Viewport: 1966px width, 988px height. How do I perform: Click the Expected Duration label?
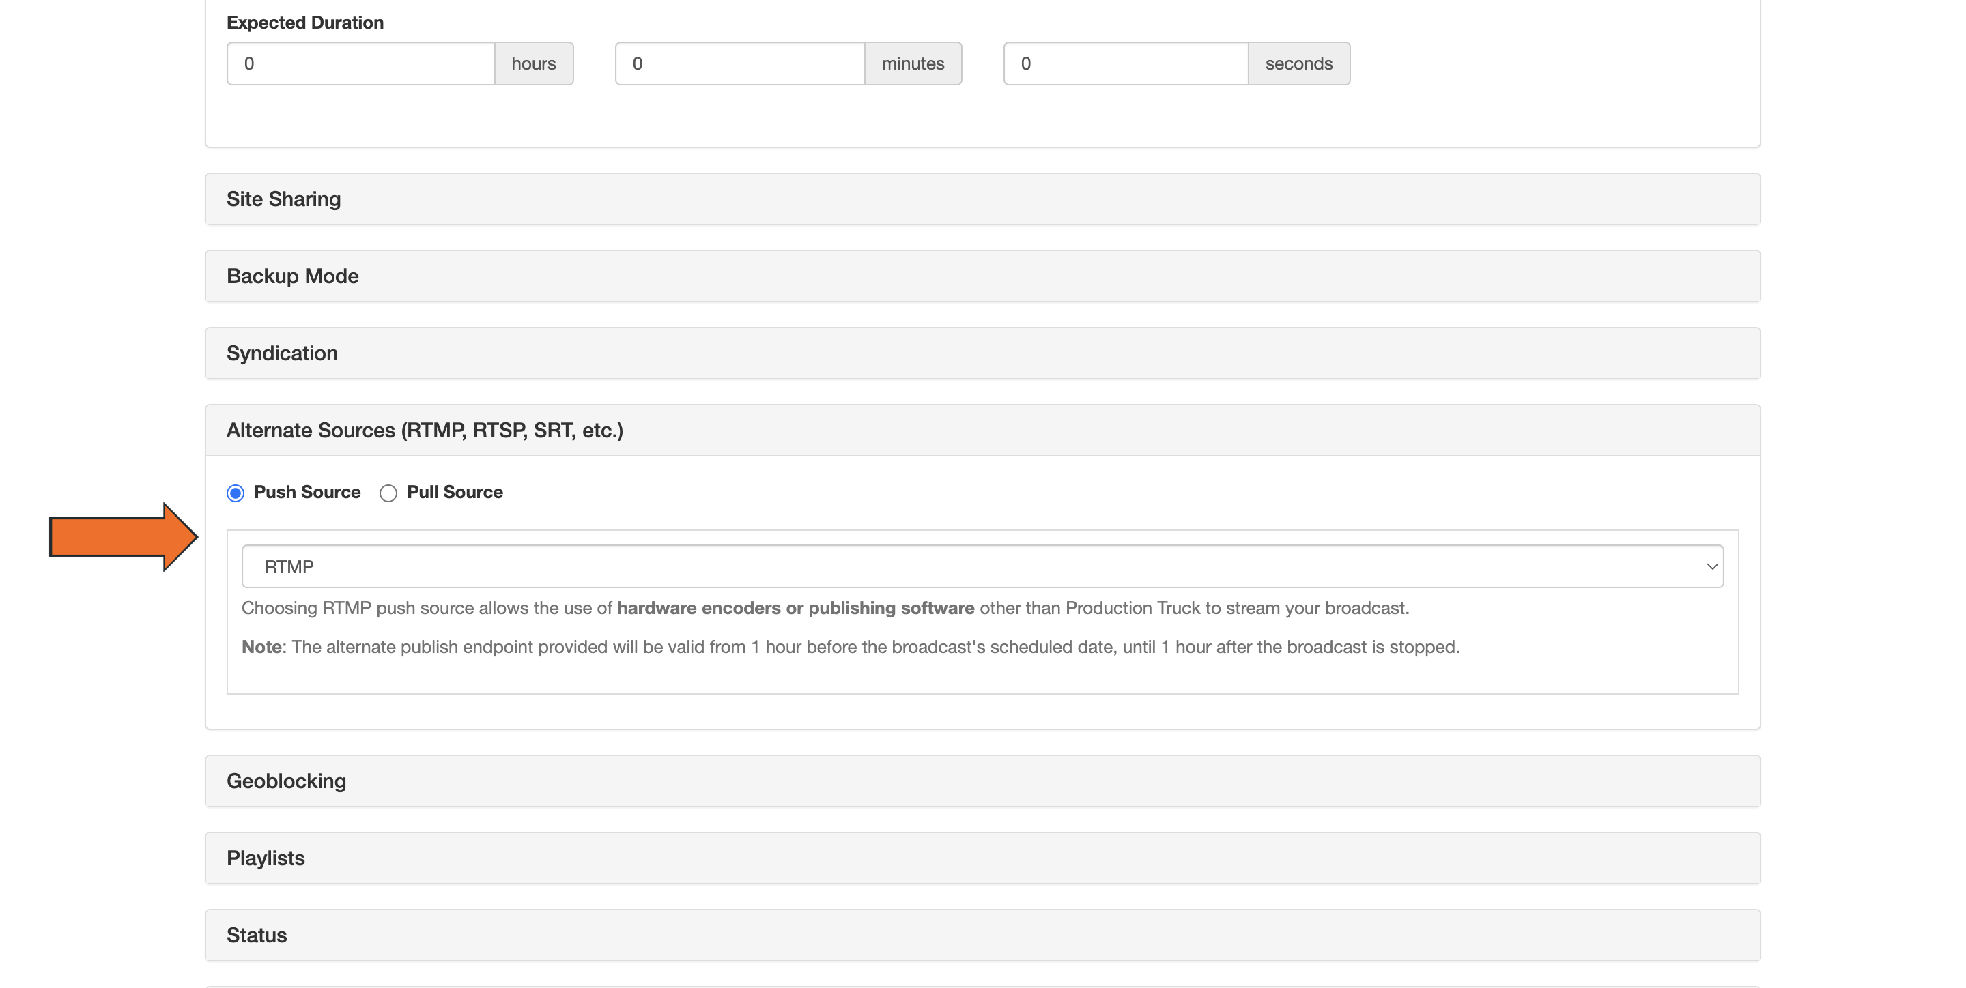(304, 22)
